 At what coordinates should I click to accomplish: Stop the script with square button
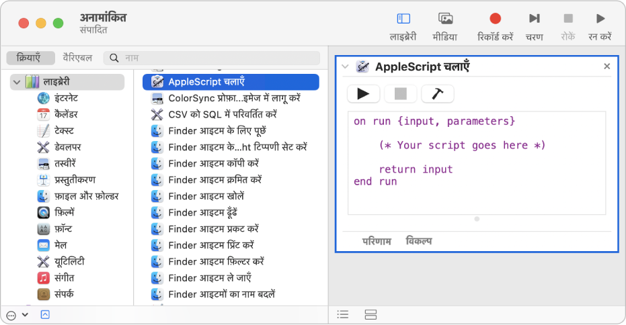(x=401, y=94)
